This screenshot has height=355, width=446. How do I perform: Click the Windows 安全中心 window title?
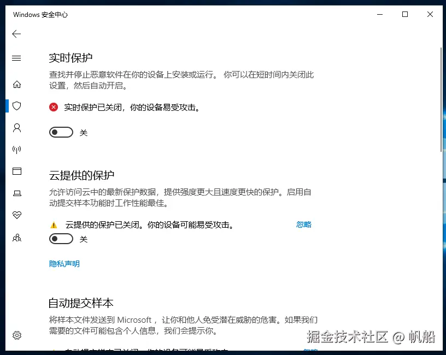40,15
